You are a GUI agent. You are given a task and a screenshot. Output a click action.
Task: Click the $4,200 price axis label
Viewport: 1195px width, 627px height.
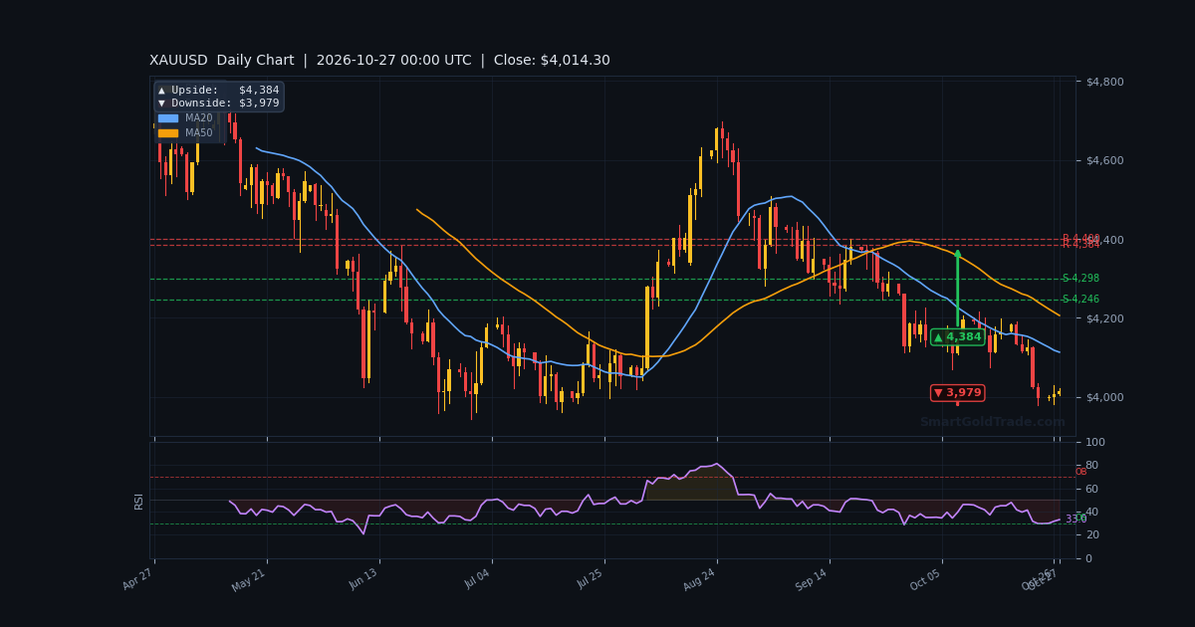[x=1105, y=318]
